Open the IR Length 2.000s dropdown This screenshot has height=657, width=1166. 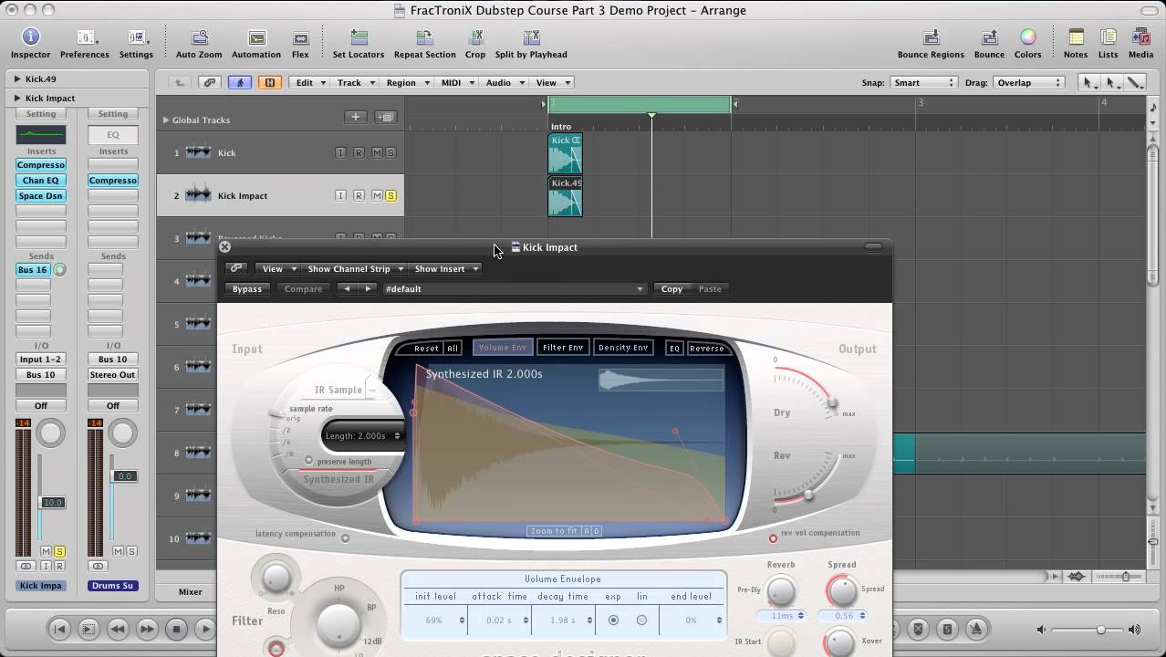tap(362, 435)
